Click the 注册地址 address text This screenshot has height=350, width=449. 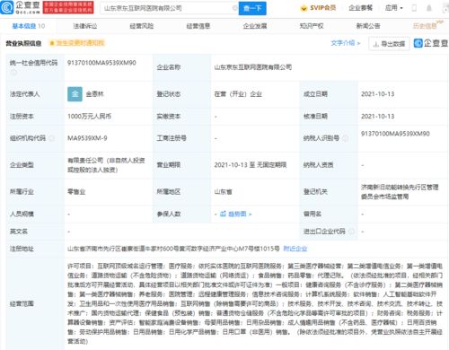point(173,249)
